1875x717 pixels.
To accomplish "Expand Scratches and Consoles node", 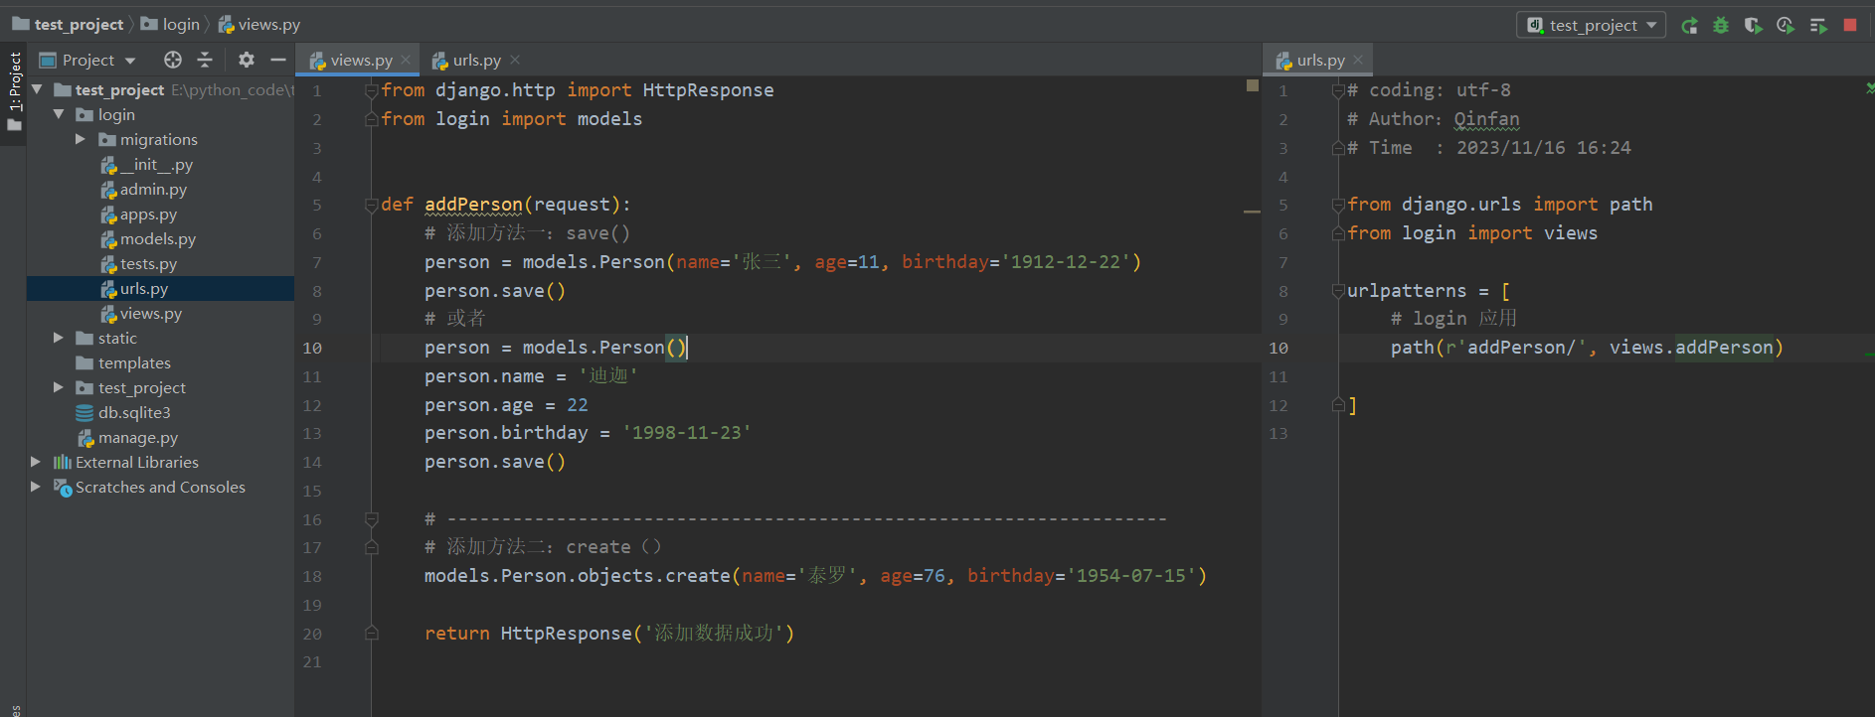I will click(x=36, y=487).
